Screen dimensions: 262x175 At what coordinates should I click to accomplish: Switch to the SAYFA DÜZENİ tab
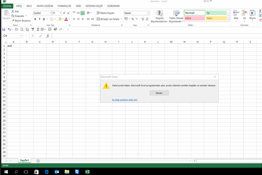45,6
